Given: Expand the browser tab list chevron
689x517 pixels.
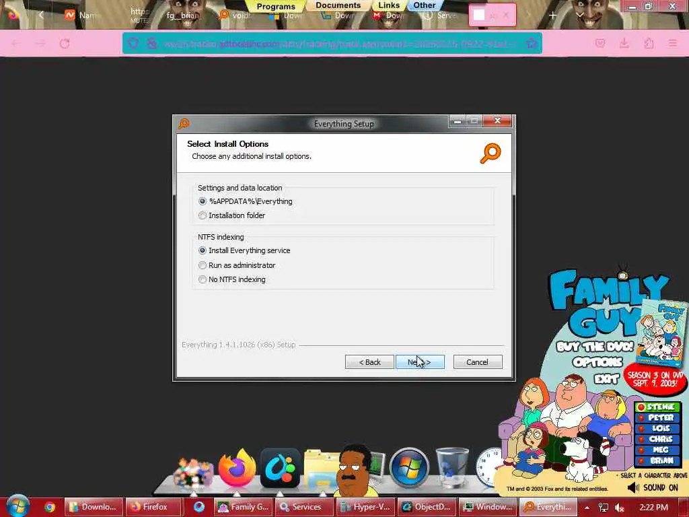Looking at the screenshot, I should 580,15.
